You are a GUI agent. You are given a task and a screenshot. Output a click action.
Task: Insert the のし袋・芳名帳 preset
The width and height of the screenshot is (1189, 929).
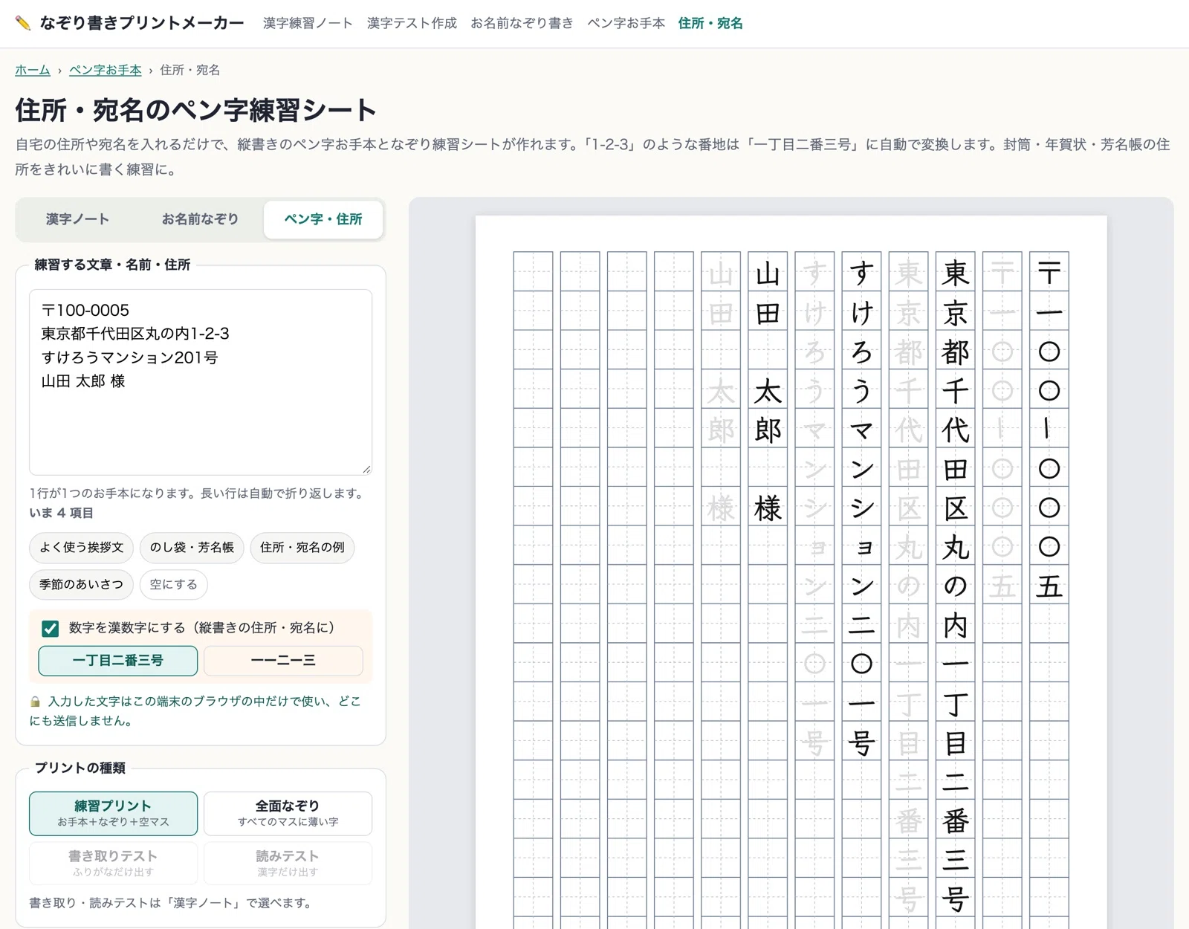coord(192,548)
